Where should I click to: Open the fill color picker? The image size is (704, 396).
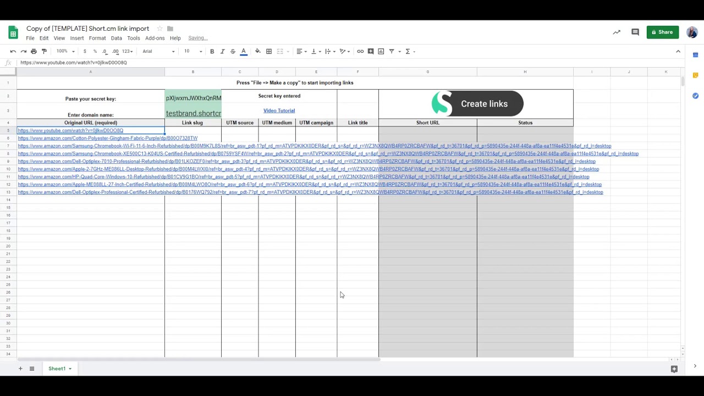(258, 51)
